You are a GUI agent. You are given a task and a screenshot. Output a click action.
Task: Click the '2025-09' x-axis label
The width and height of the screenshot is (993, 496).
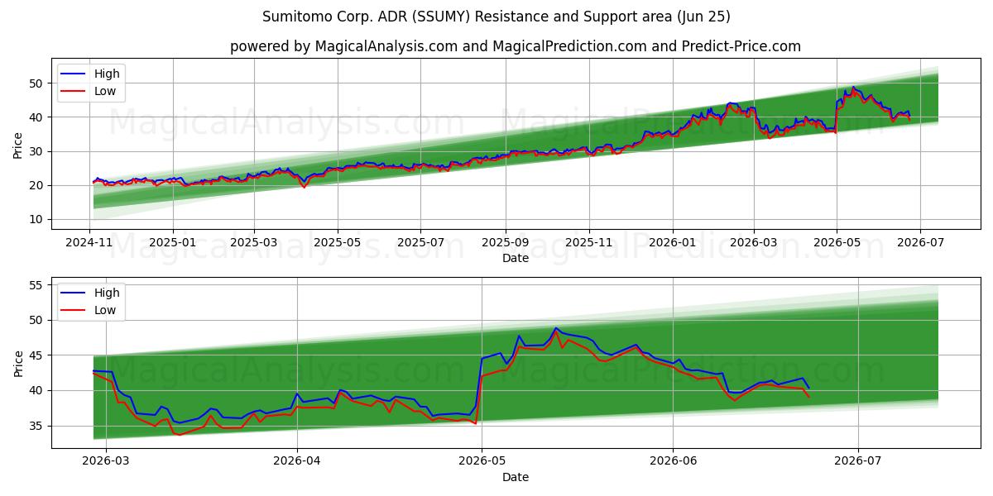point(505,245)
